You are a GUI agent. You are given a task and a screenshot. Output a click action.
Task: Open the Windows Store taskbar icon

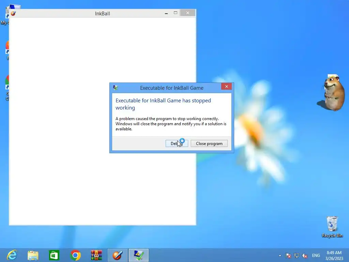click(54, 255)
